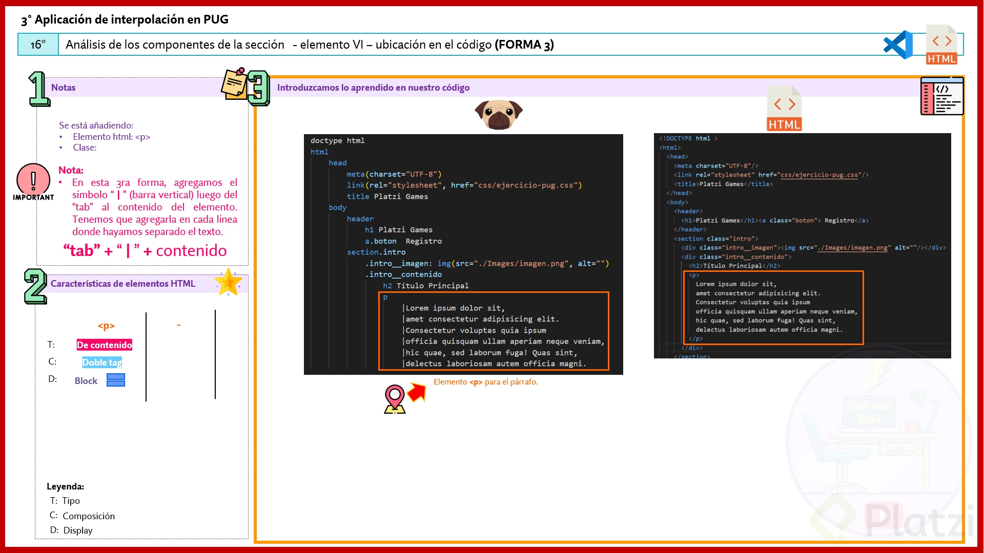Click the sticky notes pin icon

click(x=234, y=83)
